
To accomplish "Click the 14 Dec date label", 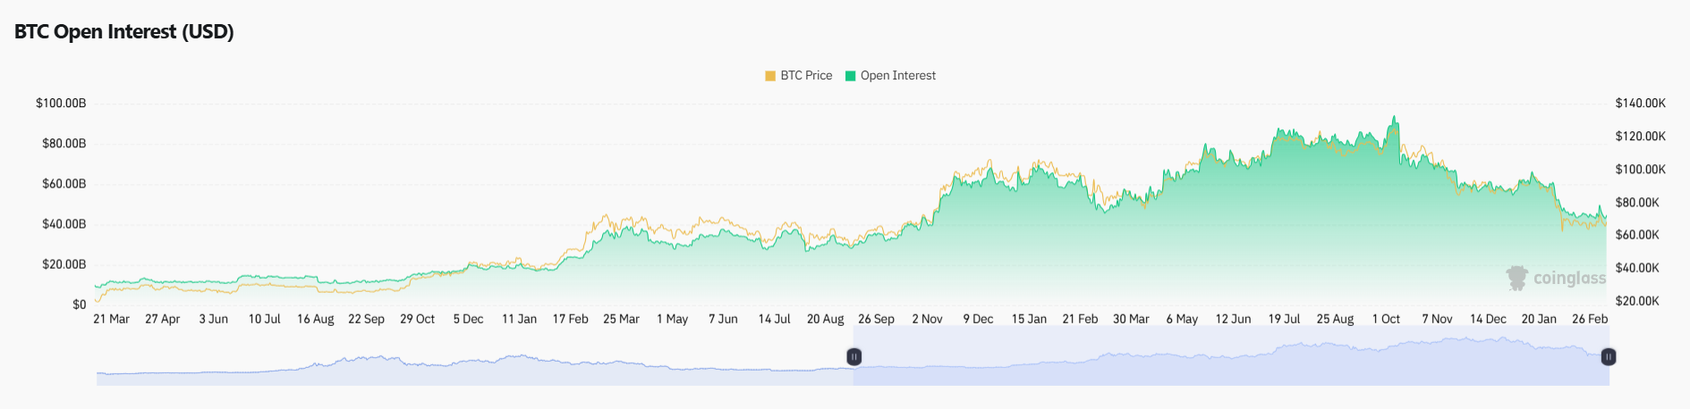I will (1489, 319).
